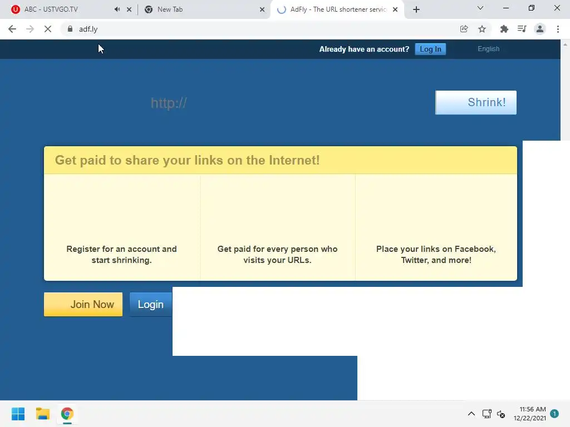Image resolution: width=570 pixels, height=427 pixels.
Task: Open network status tray icon
Action: [487, 414]
